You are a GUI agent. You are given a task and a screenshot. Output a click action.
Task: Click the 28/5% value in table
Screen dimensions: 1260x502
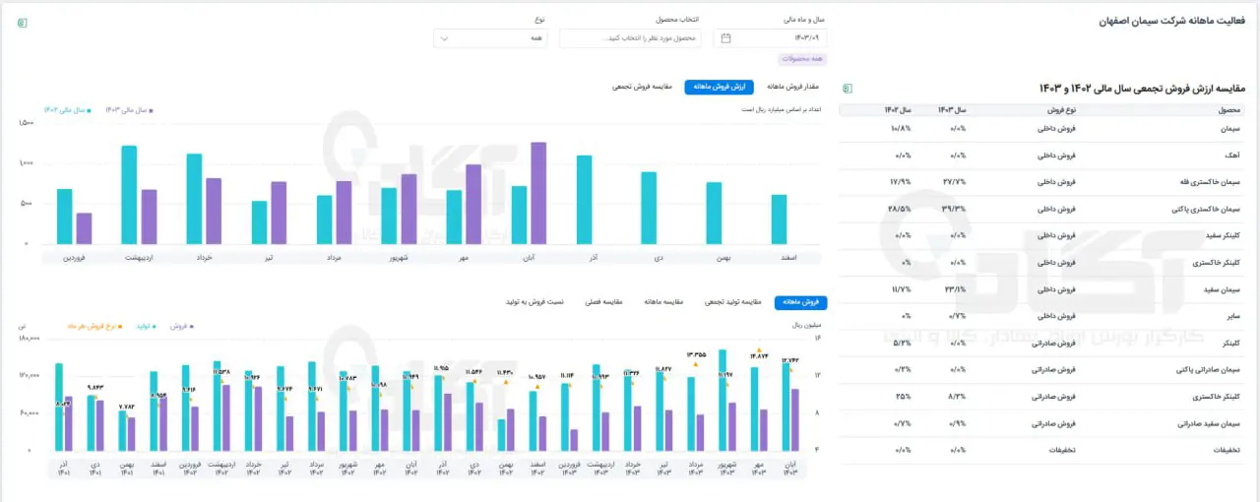[x=900, y=209]
